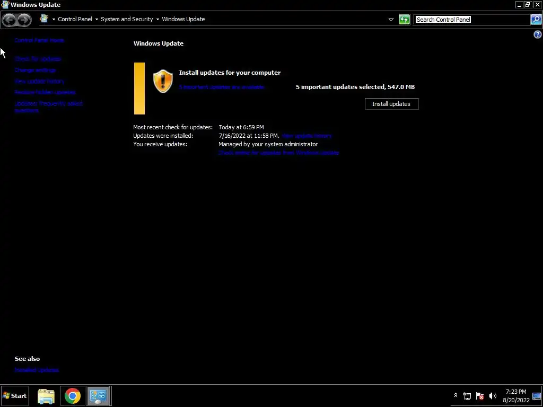Open Installed Updates link under See also
543x407 pixels.
pos(37,370)
